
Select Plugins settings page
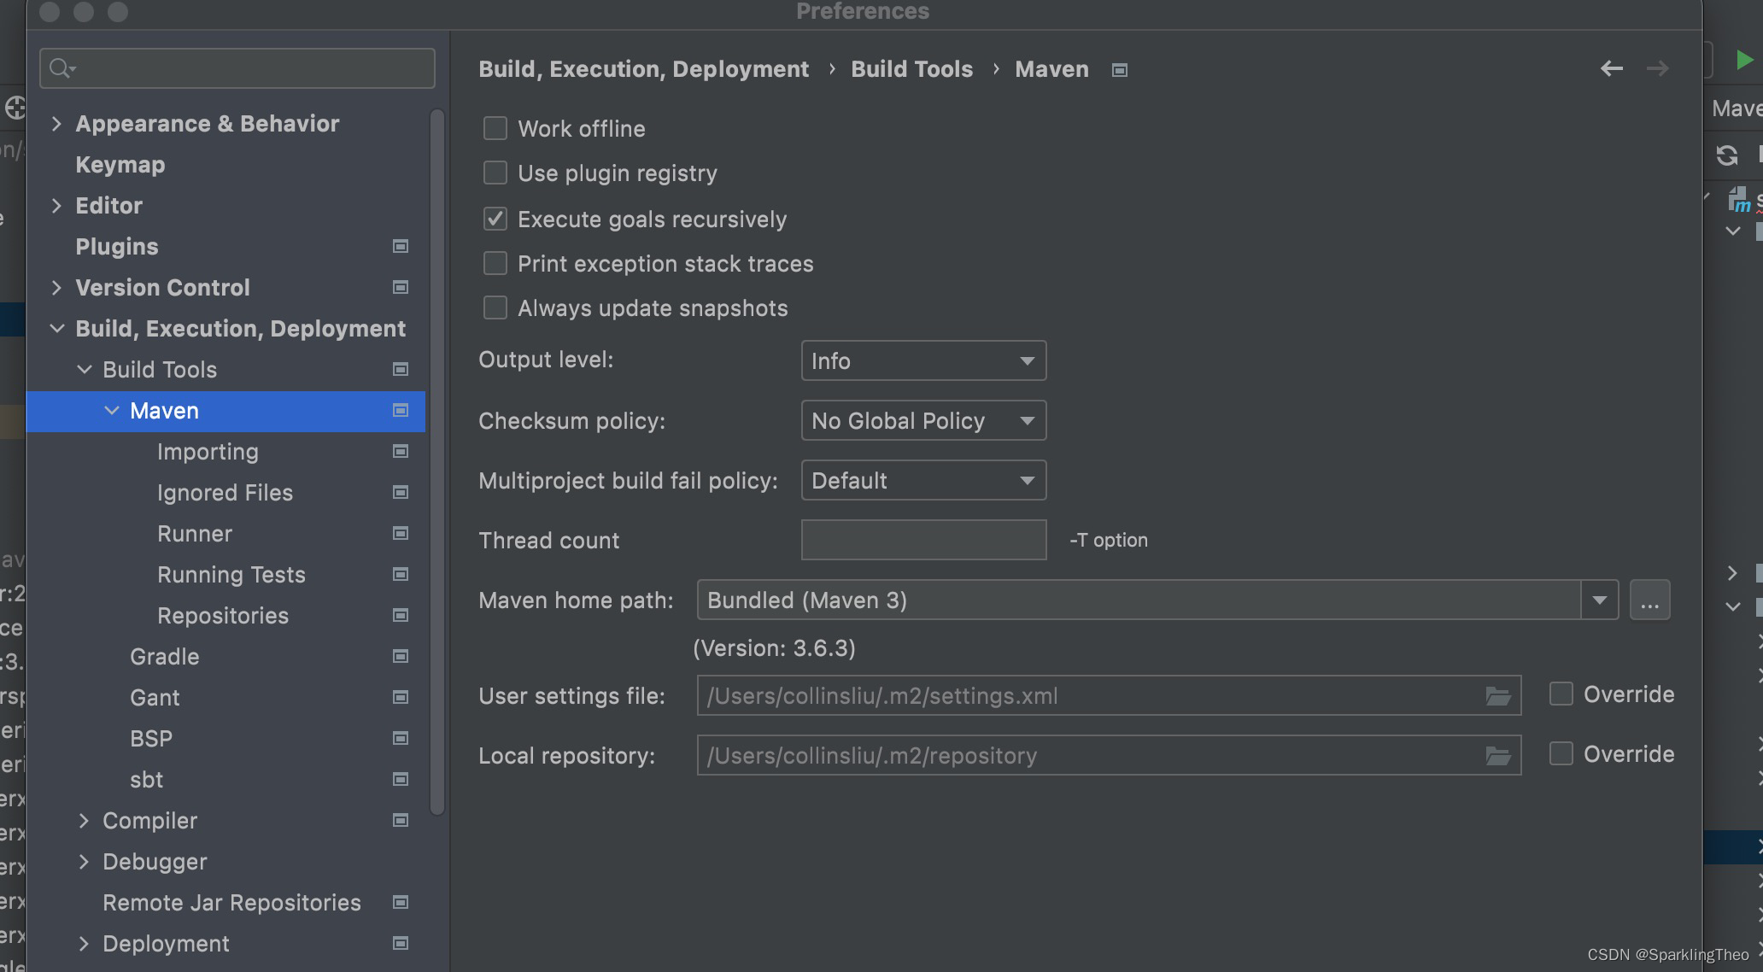point(117,247)
